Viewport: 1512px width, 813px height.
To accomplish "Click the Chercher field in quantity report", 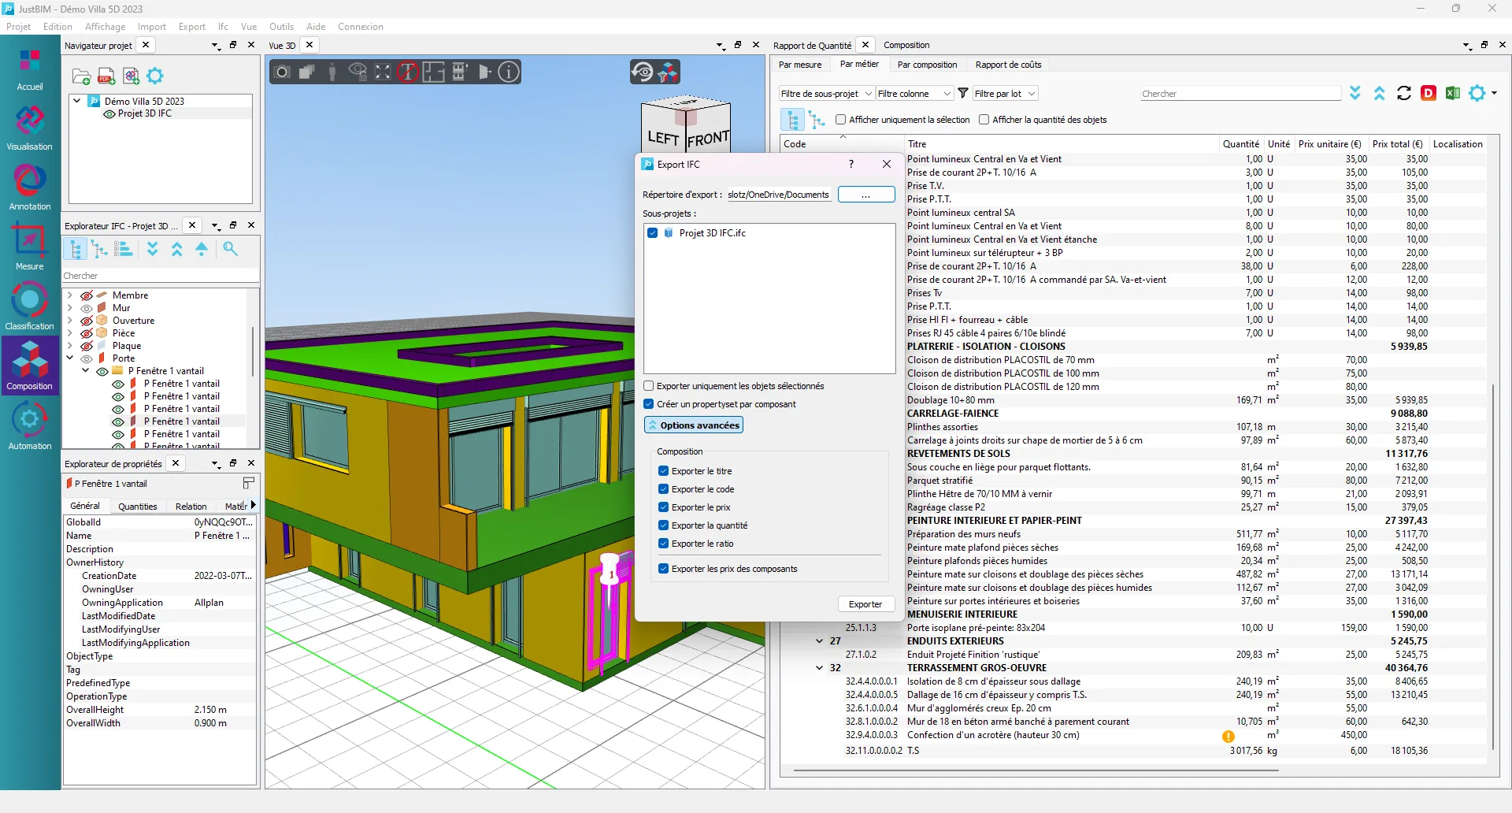I will 1240,94.
